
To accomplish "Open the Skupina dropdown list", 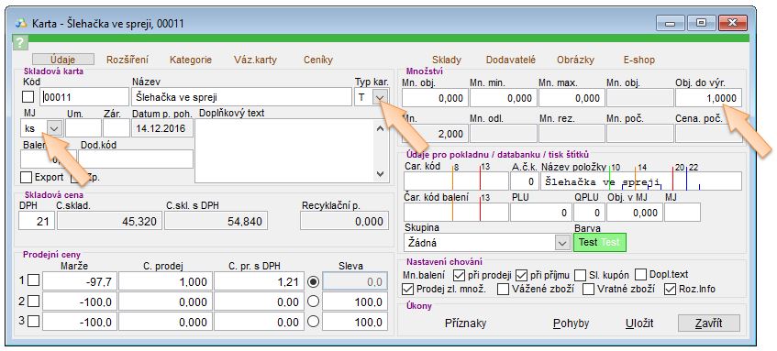I will pyautogui.click(x=562, y=243).
